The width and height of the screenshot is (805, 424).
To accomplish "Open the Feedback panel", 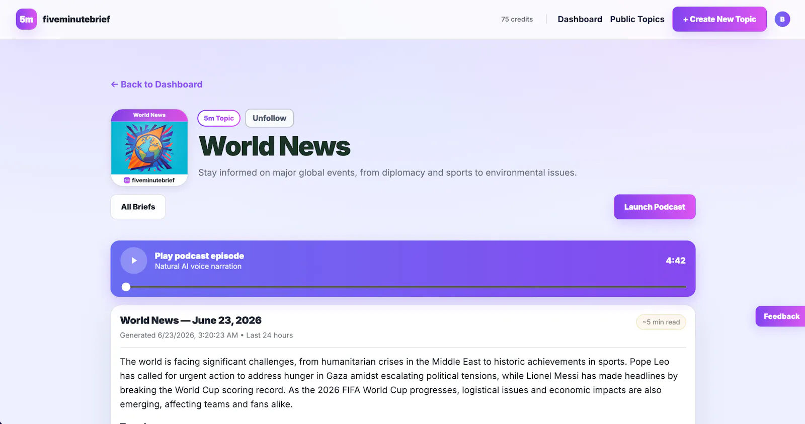I will click(780, 316).
